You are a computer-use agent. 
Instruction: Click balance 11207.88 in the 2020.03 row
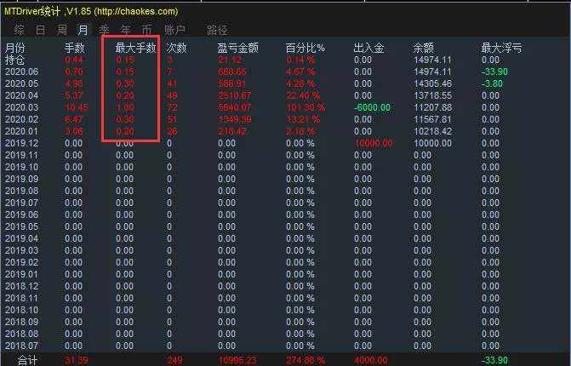click(432, 107)
